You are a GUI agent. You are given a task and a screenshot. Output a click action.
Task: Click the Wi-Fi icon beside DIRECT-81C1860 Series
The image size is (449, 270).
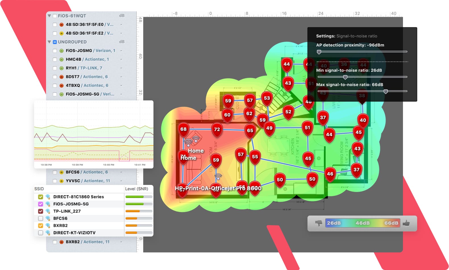click(x=48, y=197)
